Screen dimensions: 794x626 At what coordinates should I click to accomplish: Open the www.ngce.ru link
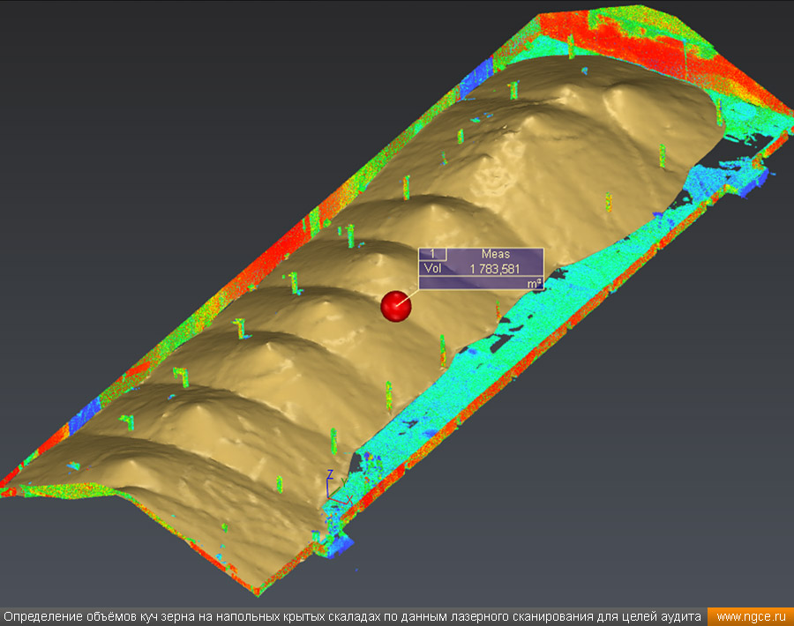(750, 616)
